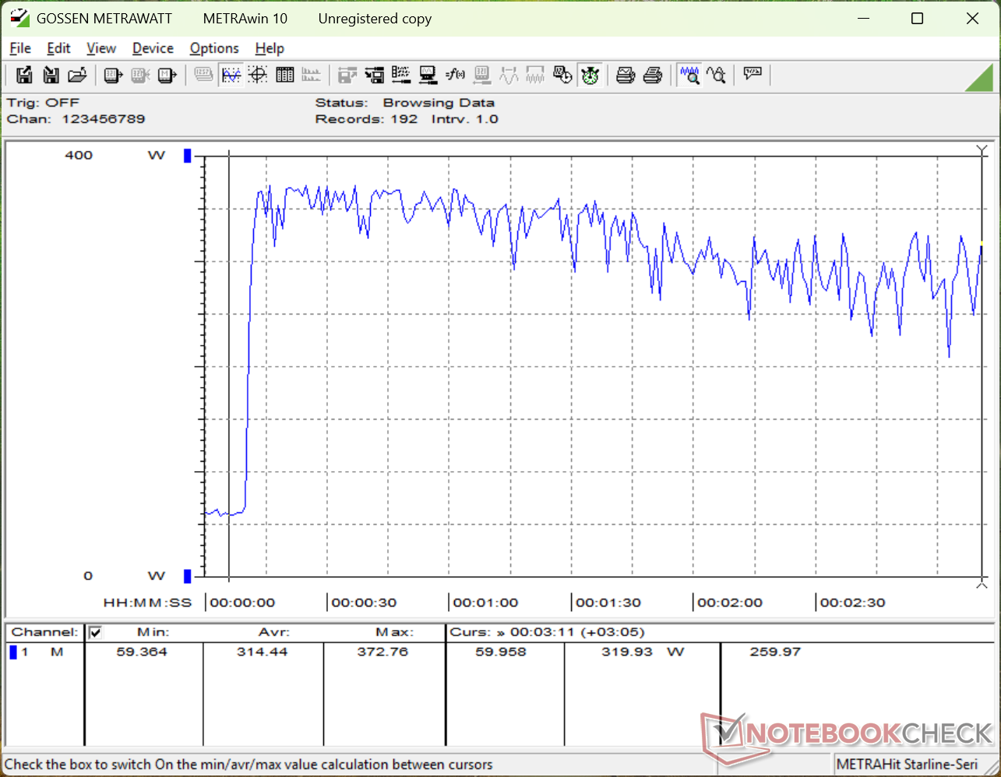The image size is (1001, 777).
Task: Click the blue channel 1 color marker
Action: (13, 652)
